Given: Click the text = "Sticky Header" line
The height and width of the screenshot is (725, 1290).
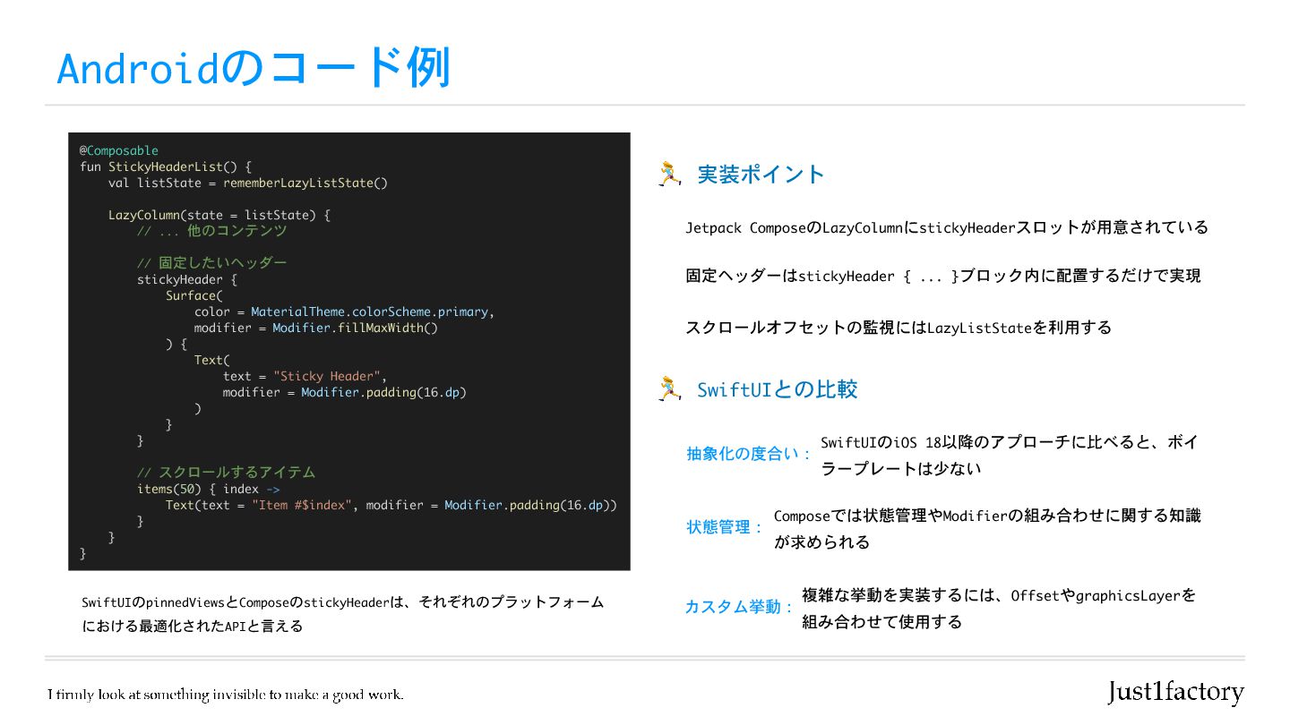Looking at the screenshot, I should click(305, 376).
